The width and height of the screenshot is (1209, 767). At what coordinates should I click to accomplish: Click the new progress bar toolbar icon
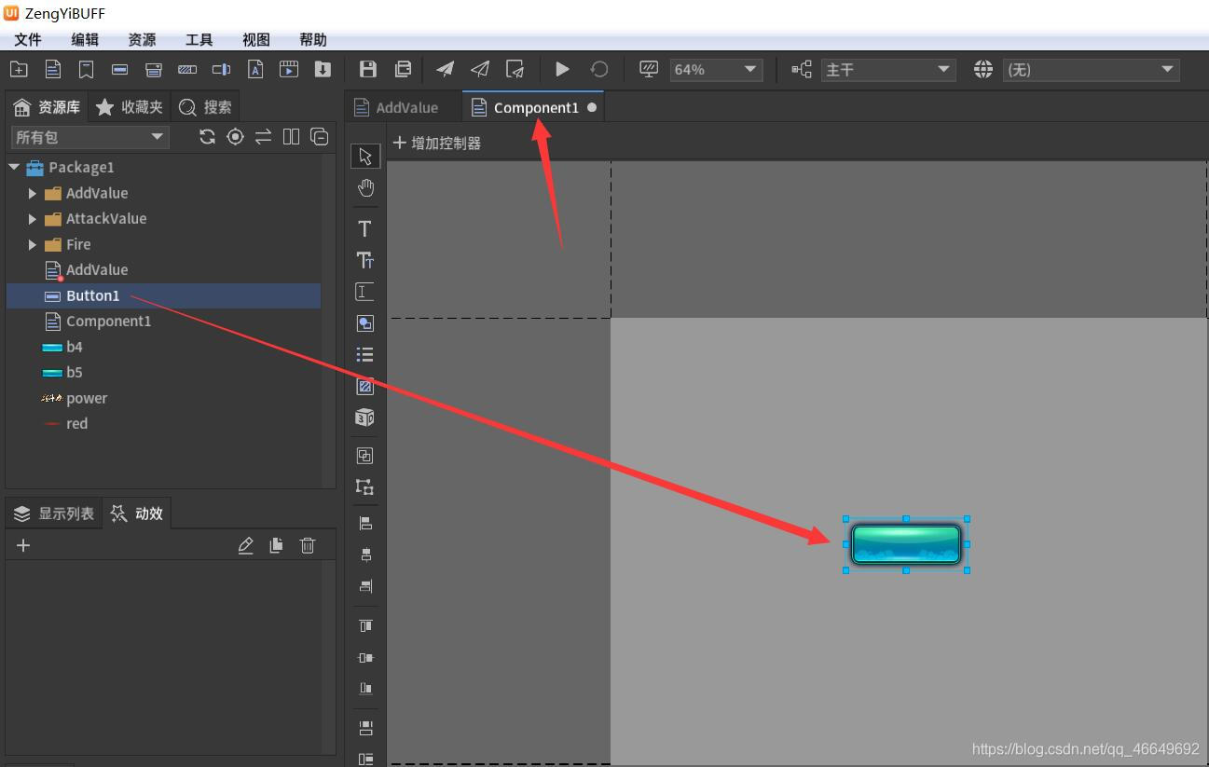[187, 69]
